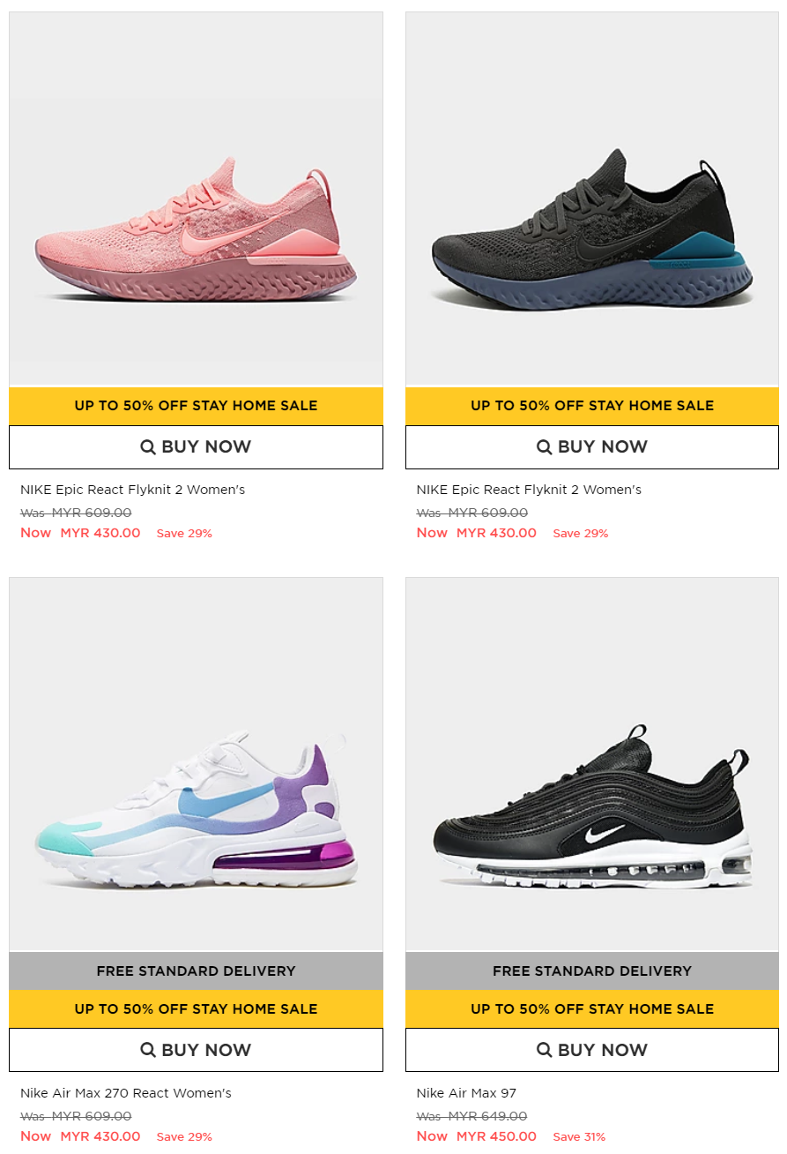787x1154 pixels.
Task: Open Nike Air Max 270 React Women's link
Action: point(126,1093)
